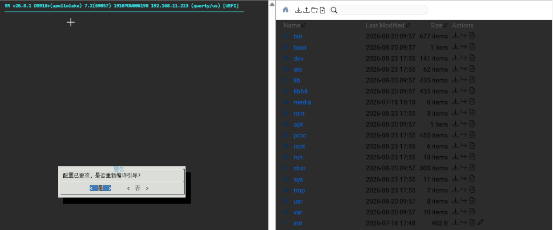Open the boot folder link
Viewport: 553px width, 230px height.
click(x=300, y=47)
